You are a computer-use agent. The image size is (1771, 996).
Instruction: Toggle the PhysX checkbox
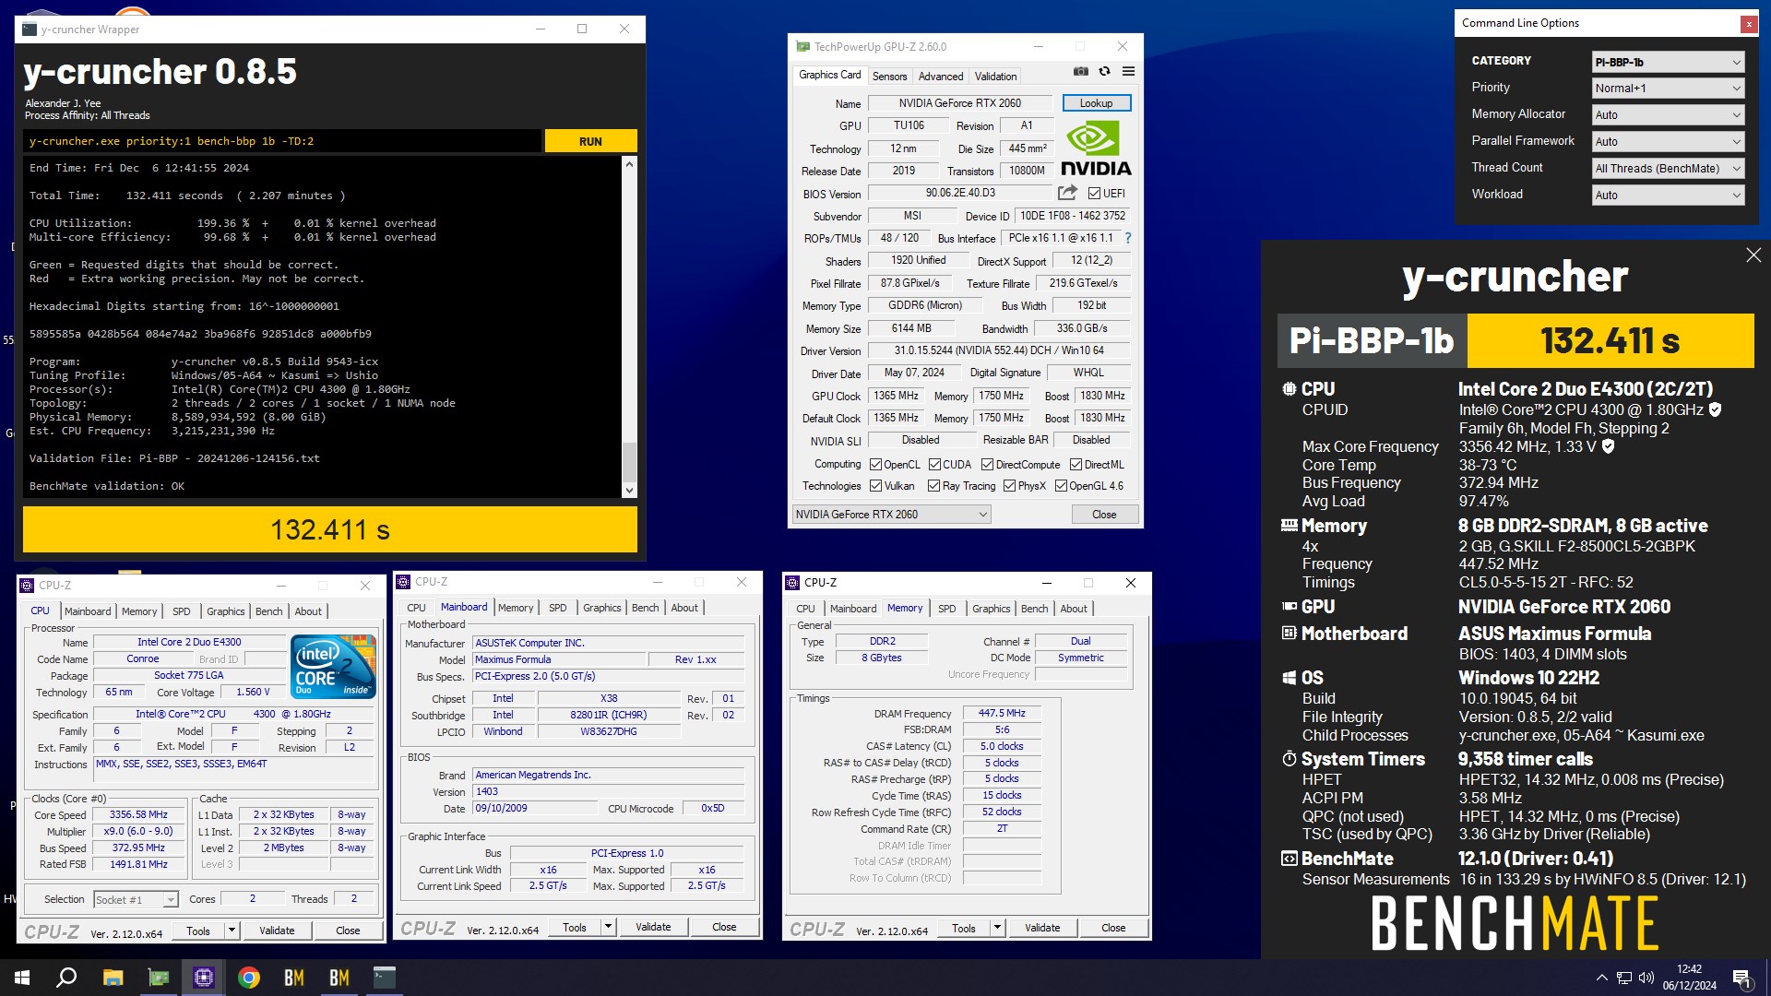click(1010, 486)
